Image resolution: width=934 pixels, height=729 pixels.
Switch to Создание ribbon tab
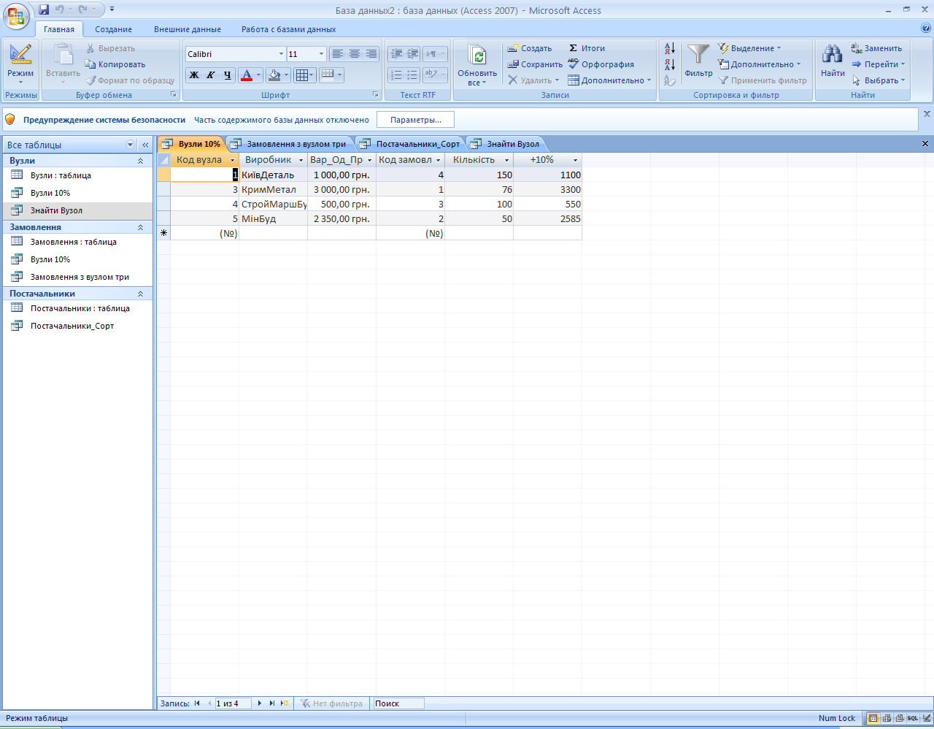[x=113, y=29]
